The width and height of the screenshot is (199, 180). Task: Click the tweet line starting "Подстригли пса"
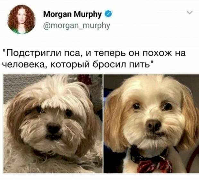pos(94,53)
